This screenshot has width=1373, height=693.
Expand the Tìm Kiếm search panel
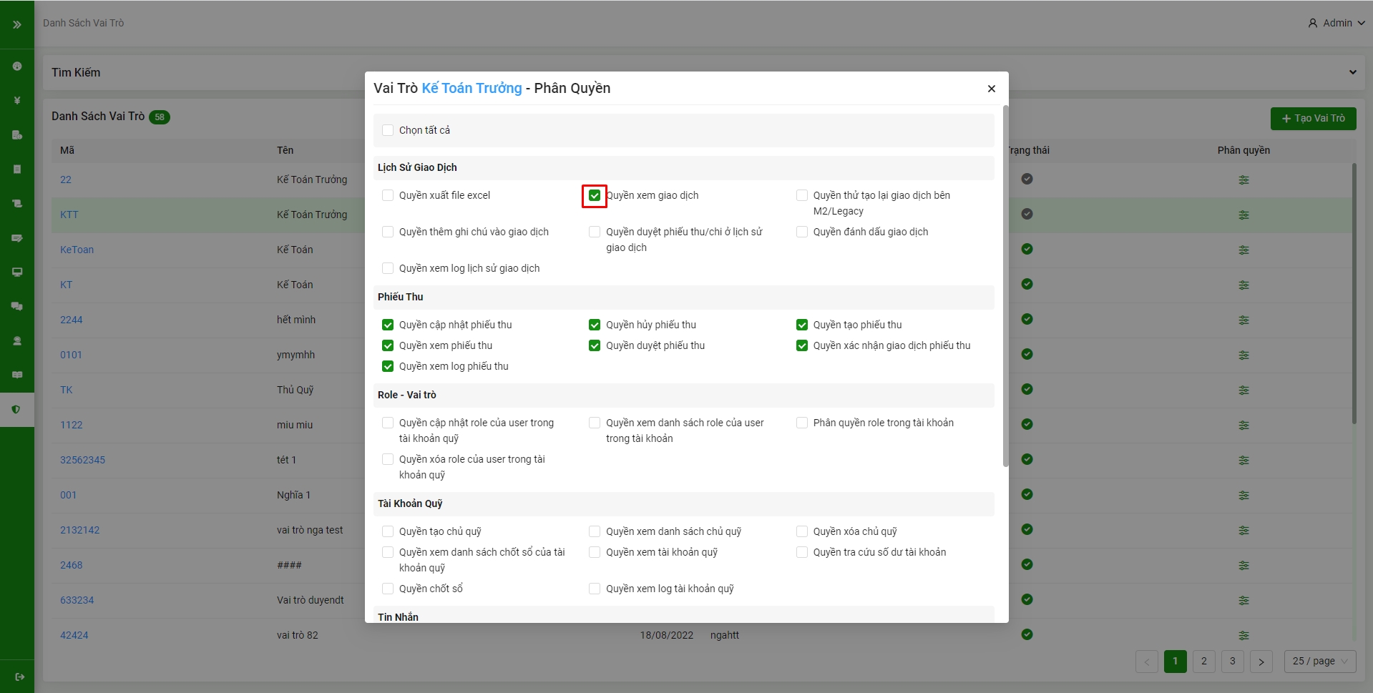click(1352, 72)
